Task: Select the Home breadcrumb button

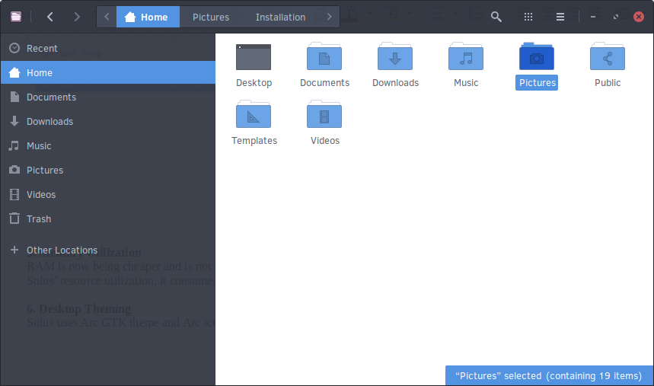Action: click(x=148, y=17)
